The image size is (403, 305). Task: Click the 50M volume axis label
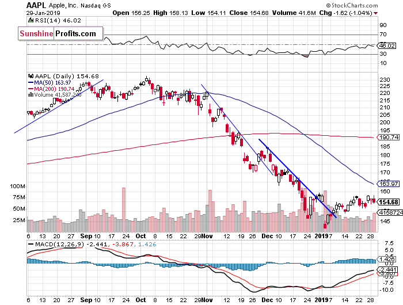19,209
